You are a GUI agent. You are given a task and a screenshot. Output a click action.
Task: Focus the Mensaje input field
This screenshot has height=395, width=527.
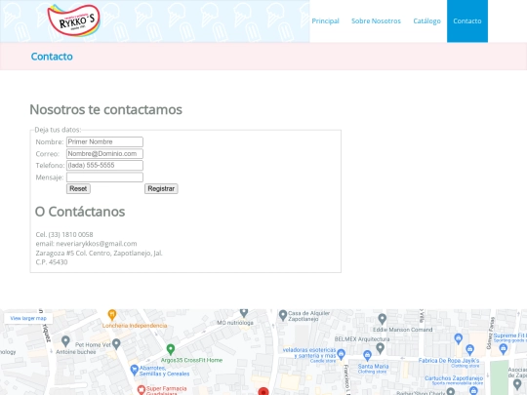104,177
